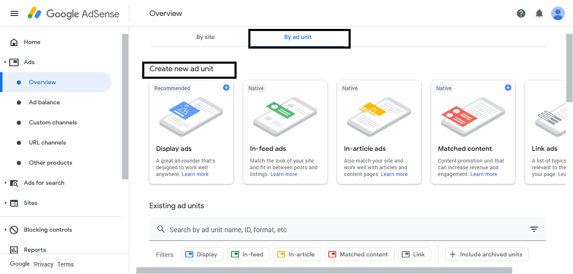The image size is (573, 274).
Task: Collapse the Ads section arrow
Action: pos(5,62)
